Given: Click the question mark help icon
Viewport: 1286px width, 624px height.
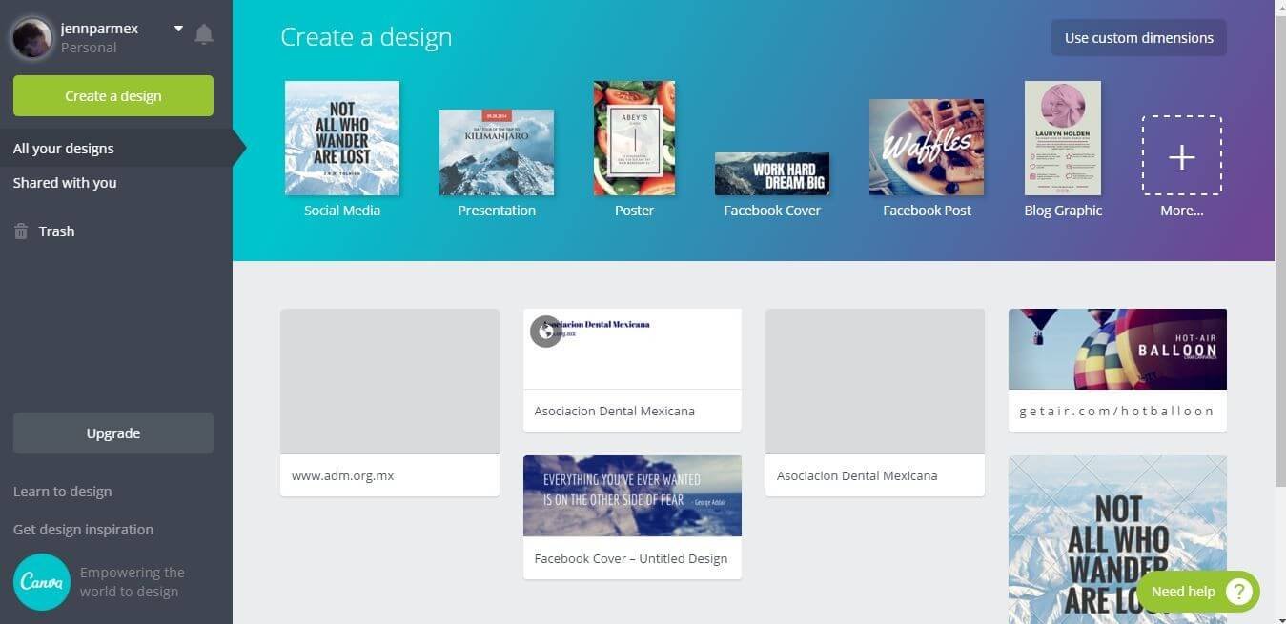Looking at the screenshot, I should click(1238, 592).
